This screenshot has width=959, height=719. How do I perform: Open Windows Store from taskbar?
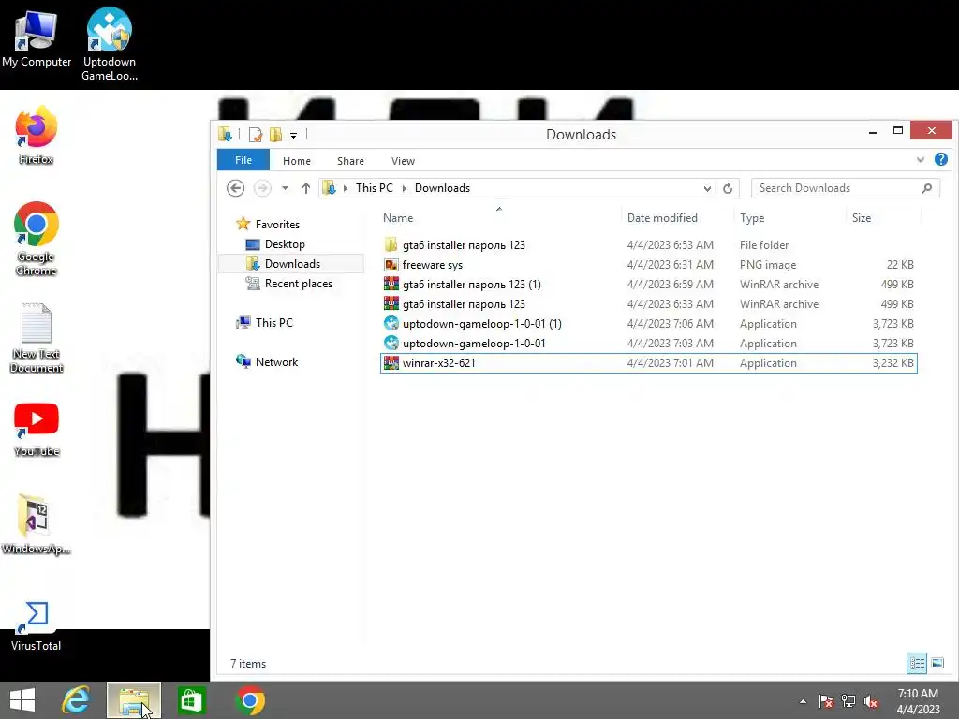(191, 700)
